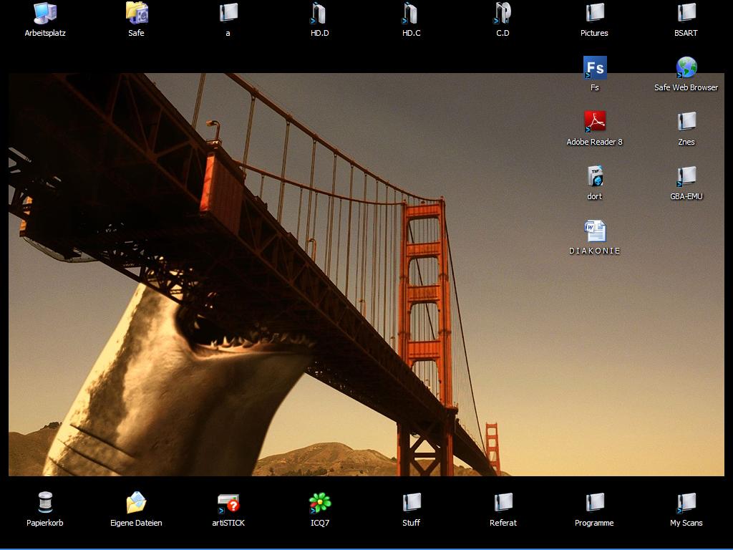
Task: Click the folder icon named a
Action: (x=228, y=13)
